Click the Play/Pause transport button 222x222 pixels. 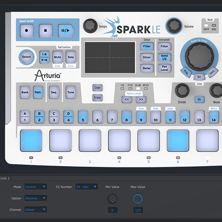pyautogui.click(x=66, y=31)
